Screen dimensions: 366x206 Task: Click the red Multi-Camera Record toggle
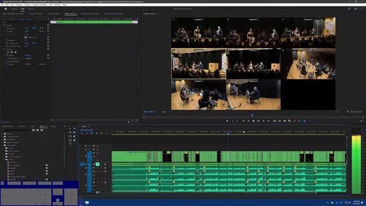[295, 121]
